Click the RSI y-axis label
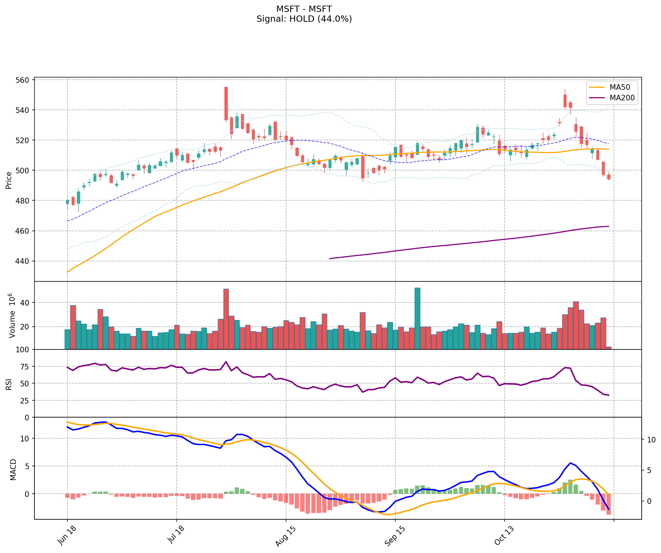The image size is (661, 553). pyautogui.click(x=9, y=384)
